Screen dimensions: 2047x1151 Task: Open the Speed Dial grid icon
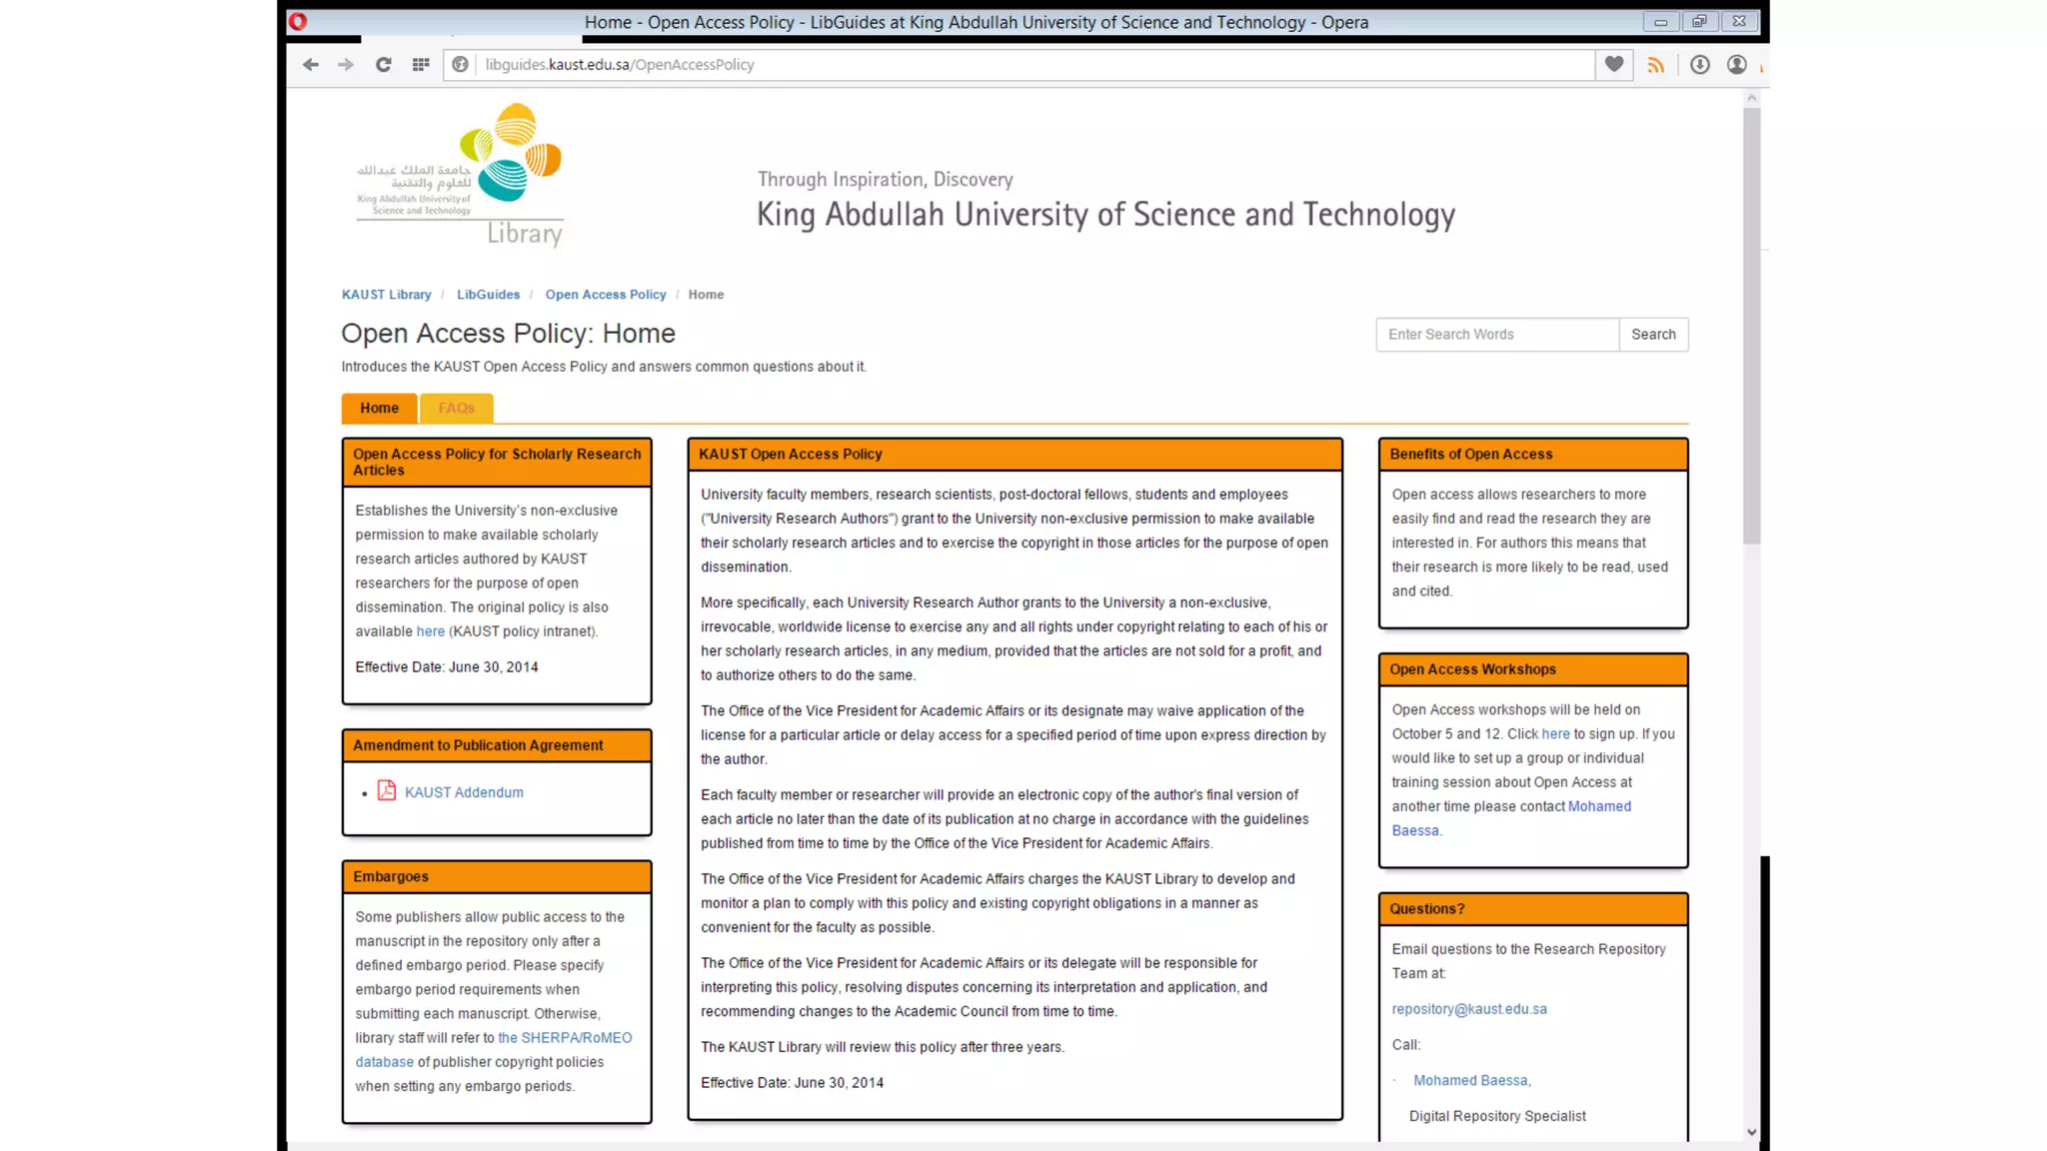421,65
